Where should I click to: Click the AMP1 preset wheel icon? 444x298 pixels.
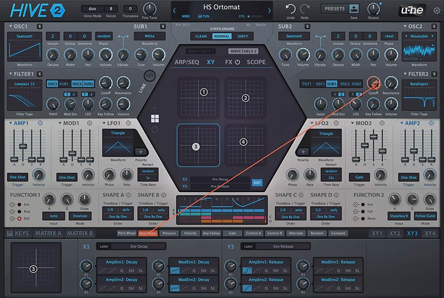click(x=40, y=123)
